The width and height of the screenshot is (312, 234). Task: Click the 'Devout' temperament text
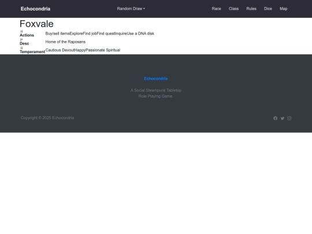tap(68, 50)
